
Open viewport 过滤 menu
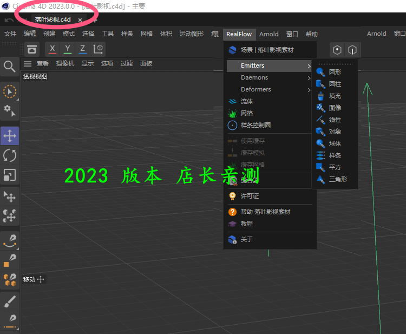point(127,63)
